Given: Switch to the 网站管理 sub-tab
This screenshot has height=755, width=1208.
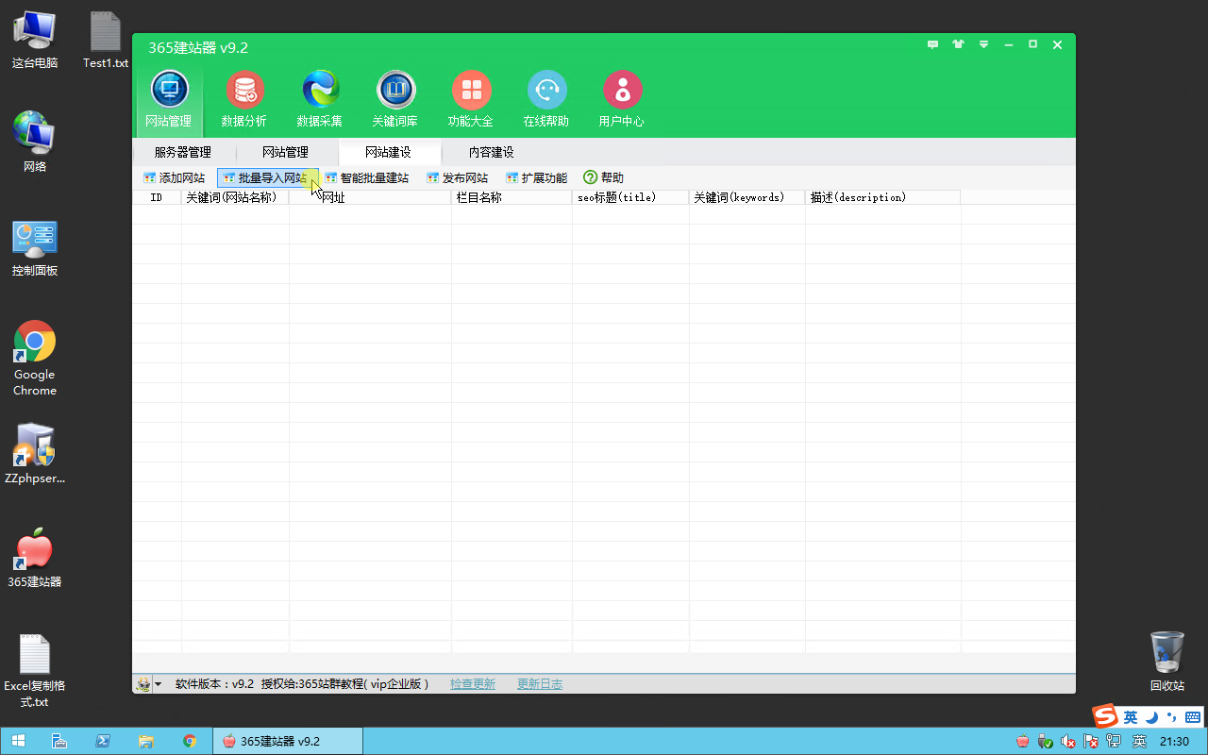Looking at the screenshot, I should coord(285,152).
